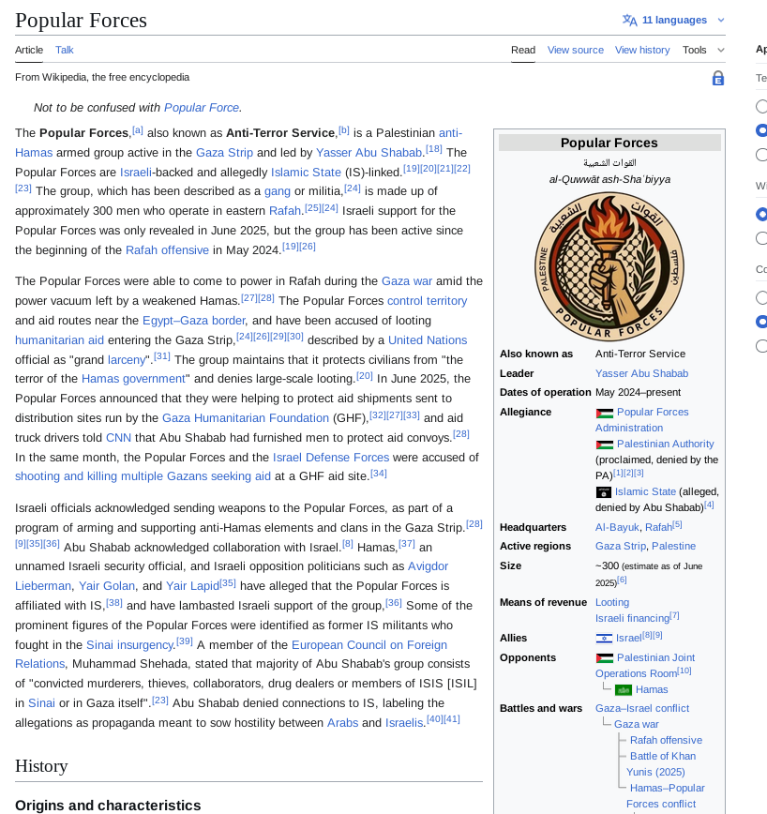Open the 11 languages dropdown
The image size is (767, 814).
pos(674,21)
